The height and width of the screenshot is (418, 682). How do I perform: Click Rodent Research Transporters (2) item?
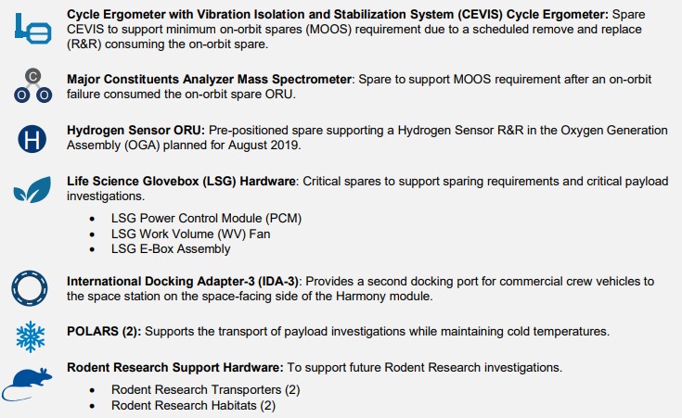pyautogui.click(x=206, y=390)
